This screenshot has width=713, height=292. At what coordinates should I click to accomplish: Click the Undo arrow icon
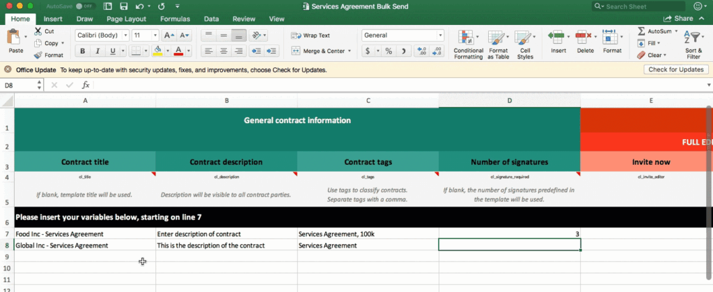pos(139,6)
